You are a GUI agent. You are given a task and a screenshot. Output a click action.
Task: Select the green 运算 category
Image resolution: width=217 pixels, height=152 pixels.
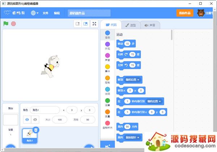(x=107, y=102)
